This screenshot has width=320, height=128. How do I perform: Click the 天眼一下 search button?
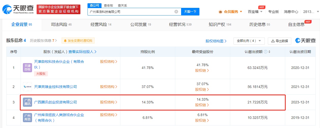point(190,12)
